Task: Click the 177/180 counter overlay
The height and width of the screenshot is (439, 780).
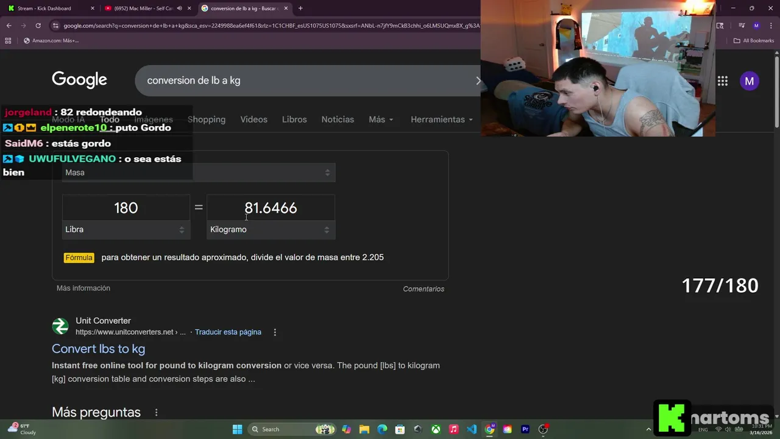Action: [720, 285]
